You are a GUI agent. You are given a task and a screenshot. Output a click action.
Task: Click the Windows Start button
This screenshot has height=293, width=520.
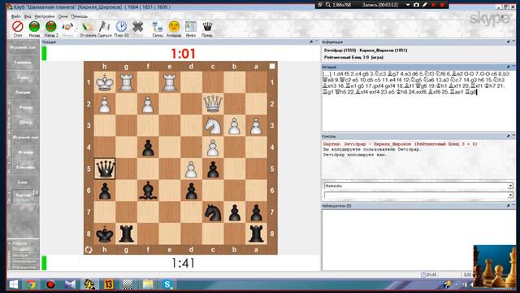point(13,284)
